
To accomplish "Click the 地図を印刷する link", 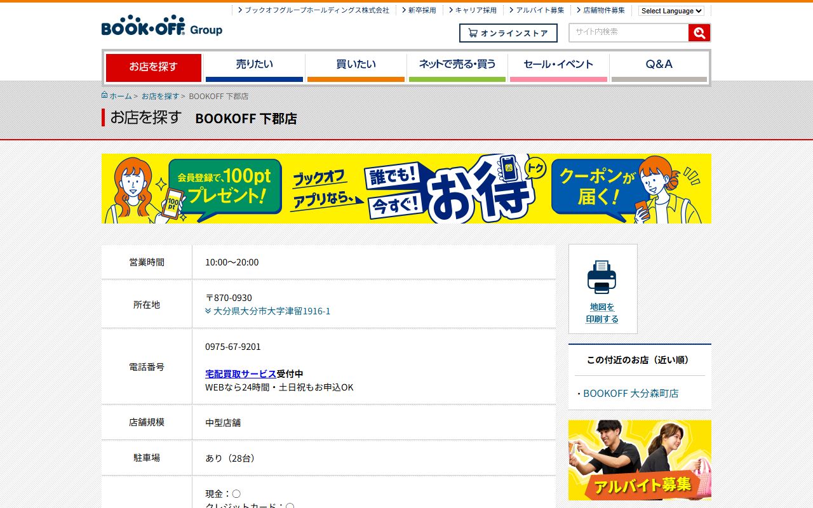I will coord(602,313).
